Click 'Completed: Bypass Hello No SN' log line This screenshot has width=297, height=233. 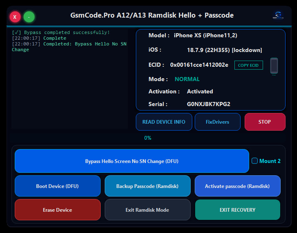[x=69, y=47]
